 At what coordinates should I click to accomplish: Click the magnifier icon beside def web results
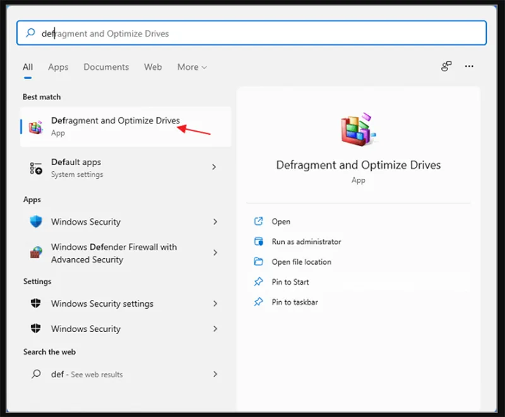tap(36, 374)
